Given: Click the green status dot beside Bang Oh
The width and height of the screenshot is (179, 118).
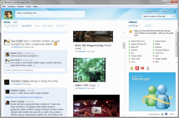Looking at the screenshot, I should coord(129,47).
